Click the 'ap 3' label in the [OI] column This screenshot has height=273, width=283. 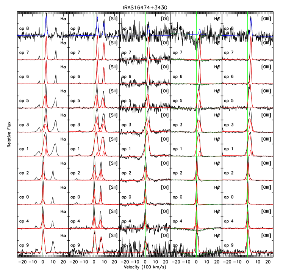pyautogui.click(x=126, y=125)
